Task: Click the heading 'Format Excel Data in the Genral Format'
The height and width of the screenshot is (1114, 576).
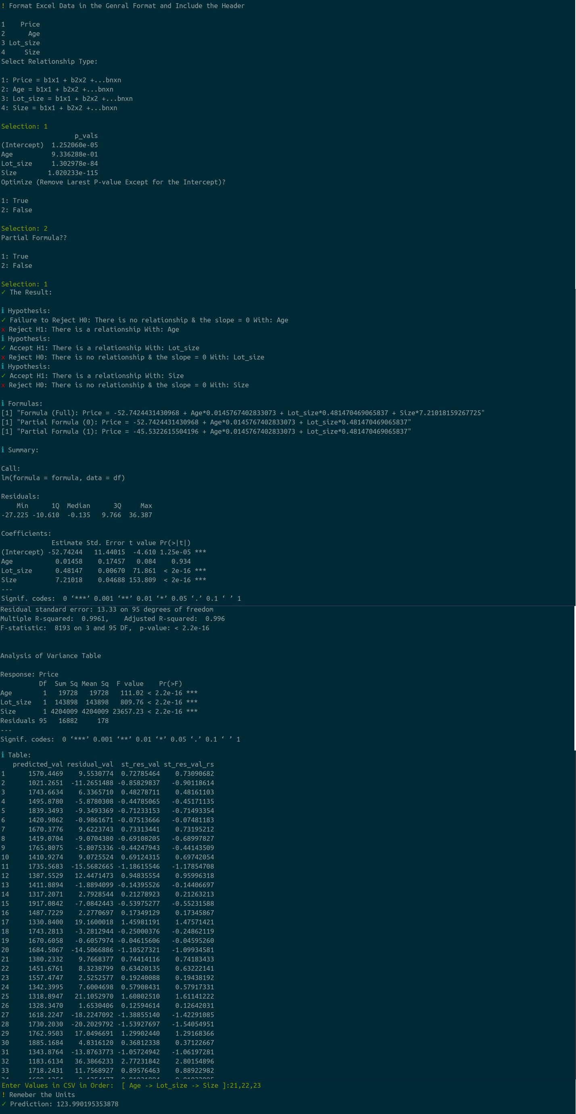Action: (x=127, y=6)
